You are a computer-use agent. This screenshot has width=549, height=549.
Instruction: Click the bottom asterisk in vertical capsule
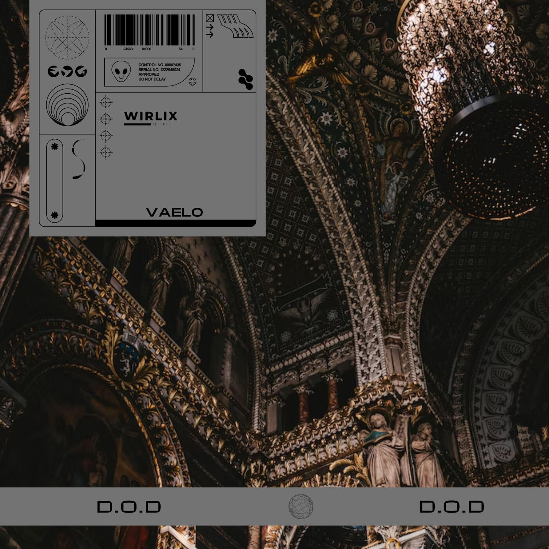(x=55, y=215)
